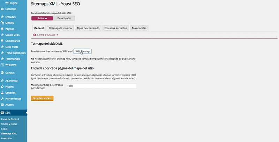This screenshot has width=279, height=142.
Task: Open the Entradas menu label
Action: 10,17
